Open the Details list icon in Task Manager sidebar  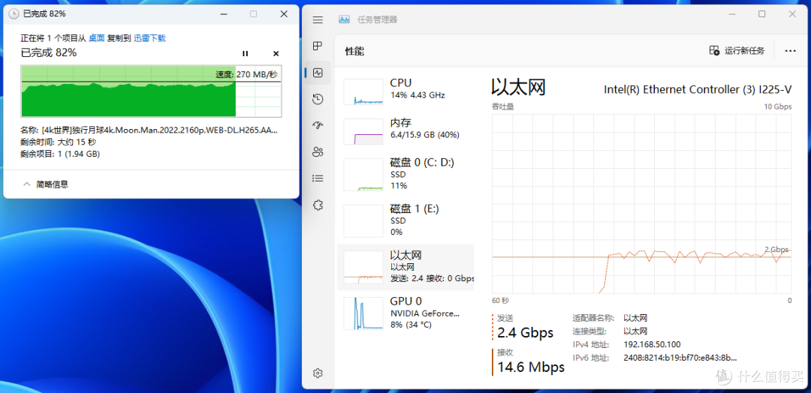tap(318, 178)
